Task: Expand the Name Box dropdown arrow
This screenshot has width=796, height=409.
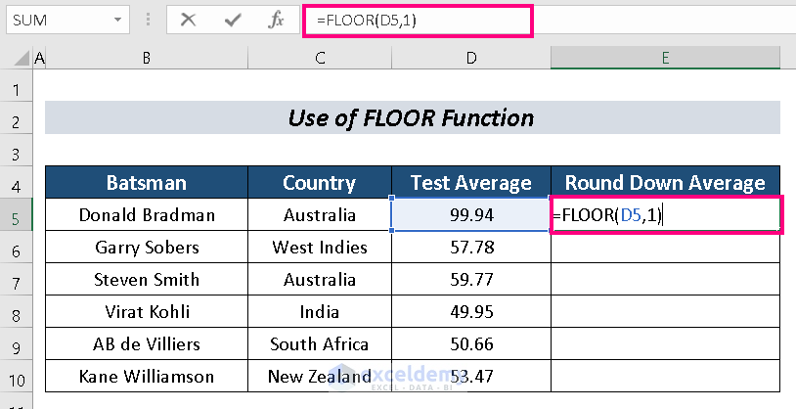Action: point(118,20)
